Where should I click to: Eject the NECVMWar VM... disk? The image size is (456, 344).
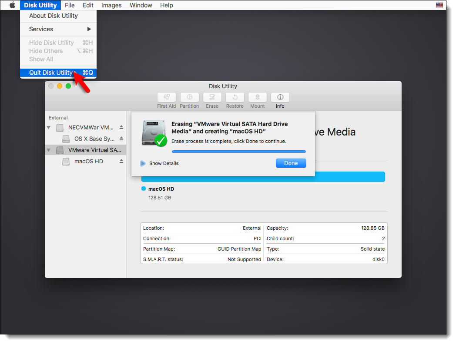coord(121,127)
